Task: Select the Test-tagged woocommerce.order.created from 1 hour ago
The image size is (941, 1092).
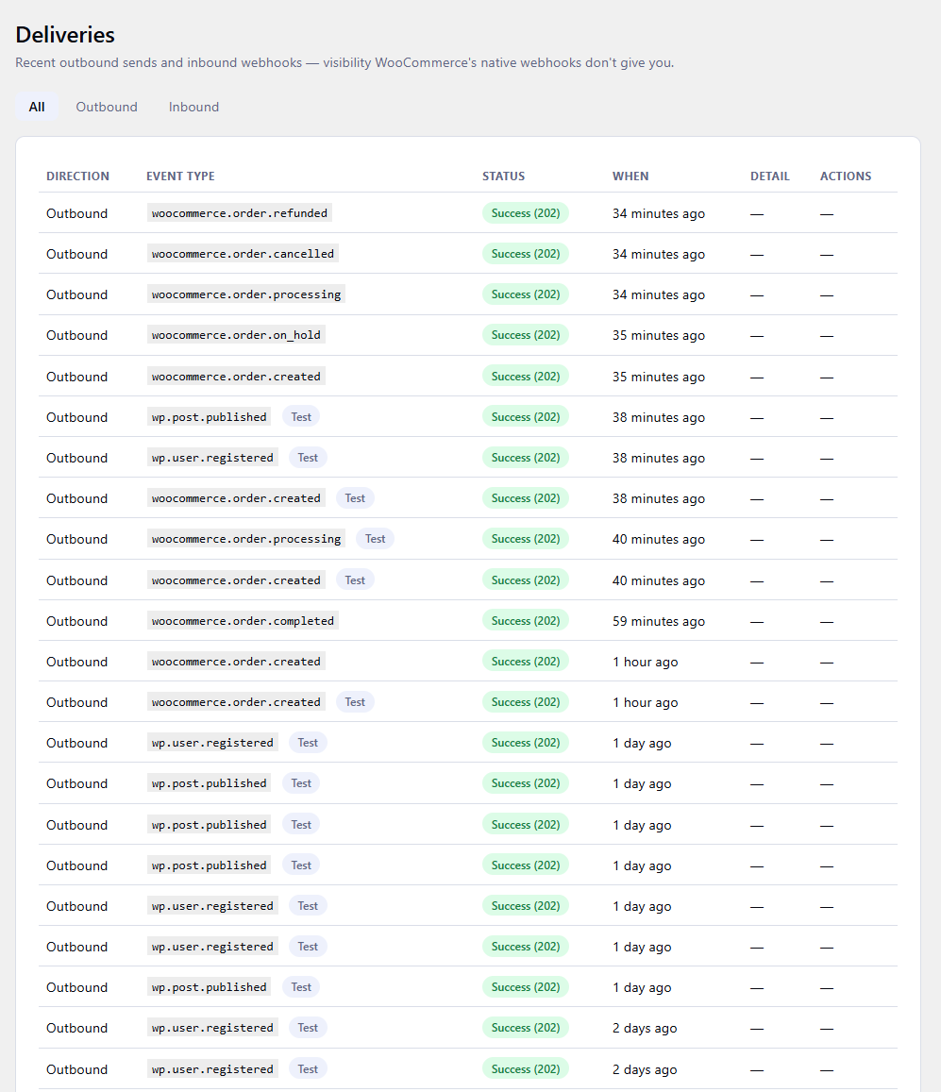Action: click(236, 702)
